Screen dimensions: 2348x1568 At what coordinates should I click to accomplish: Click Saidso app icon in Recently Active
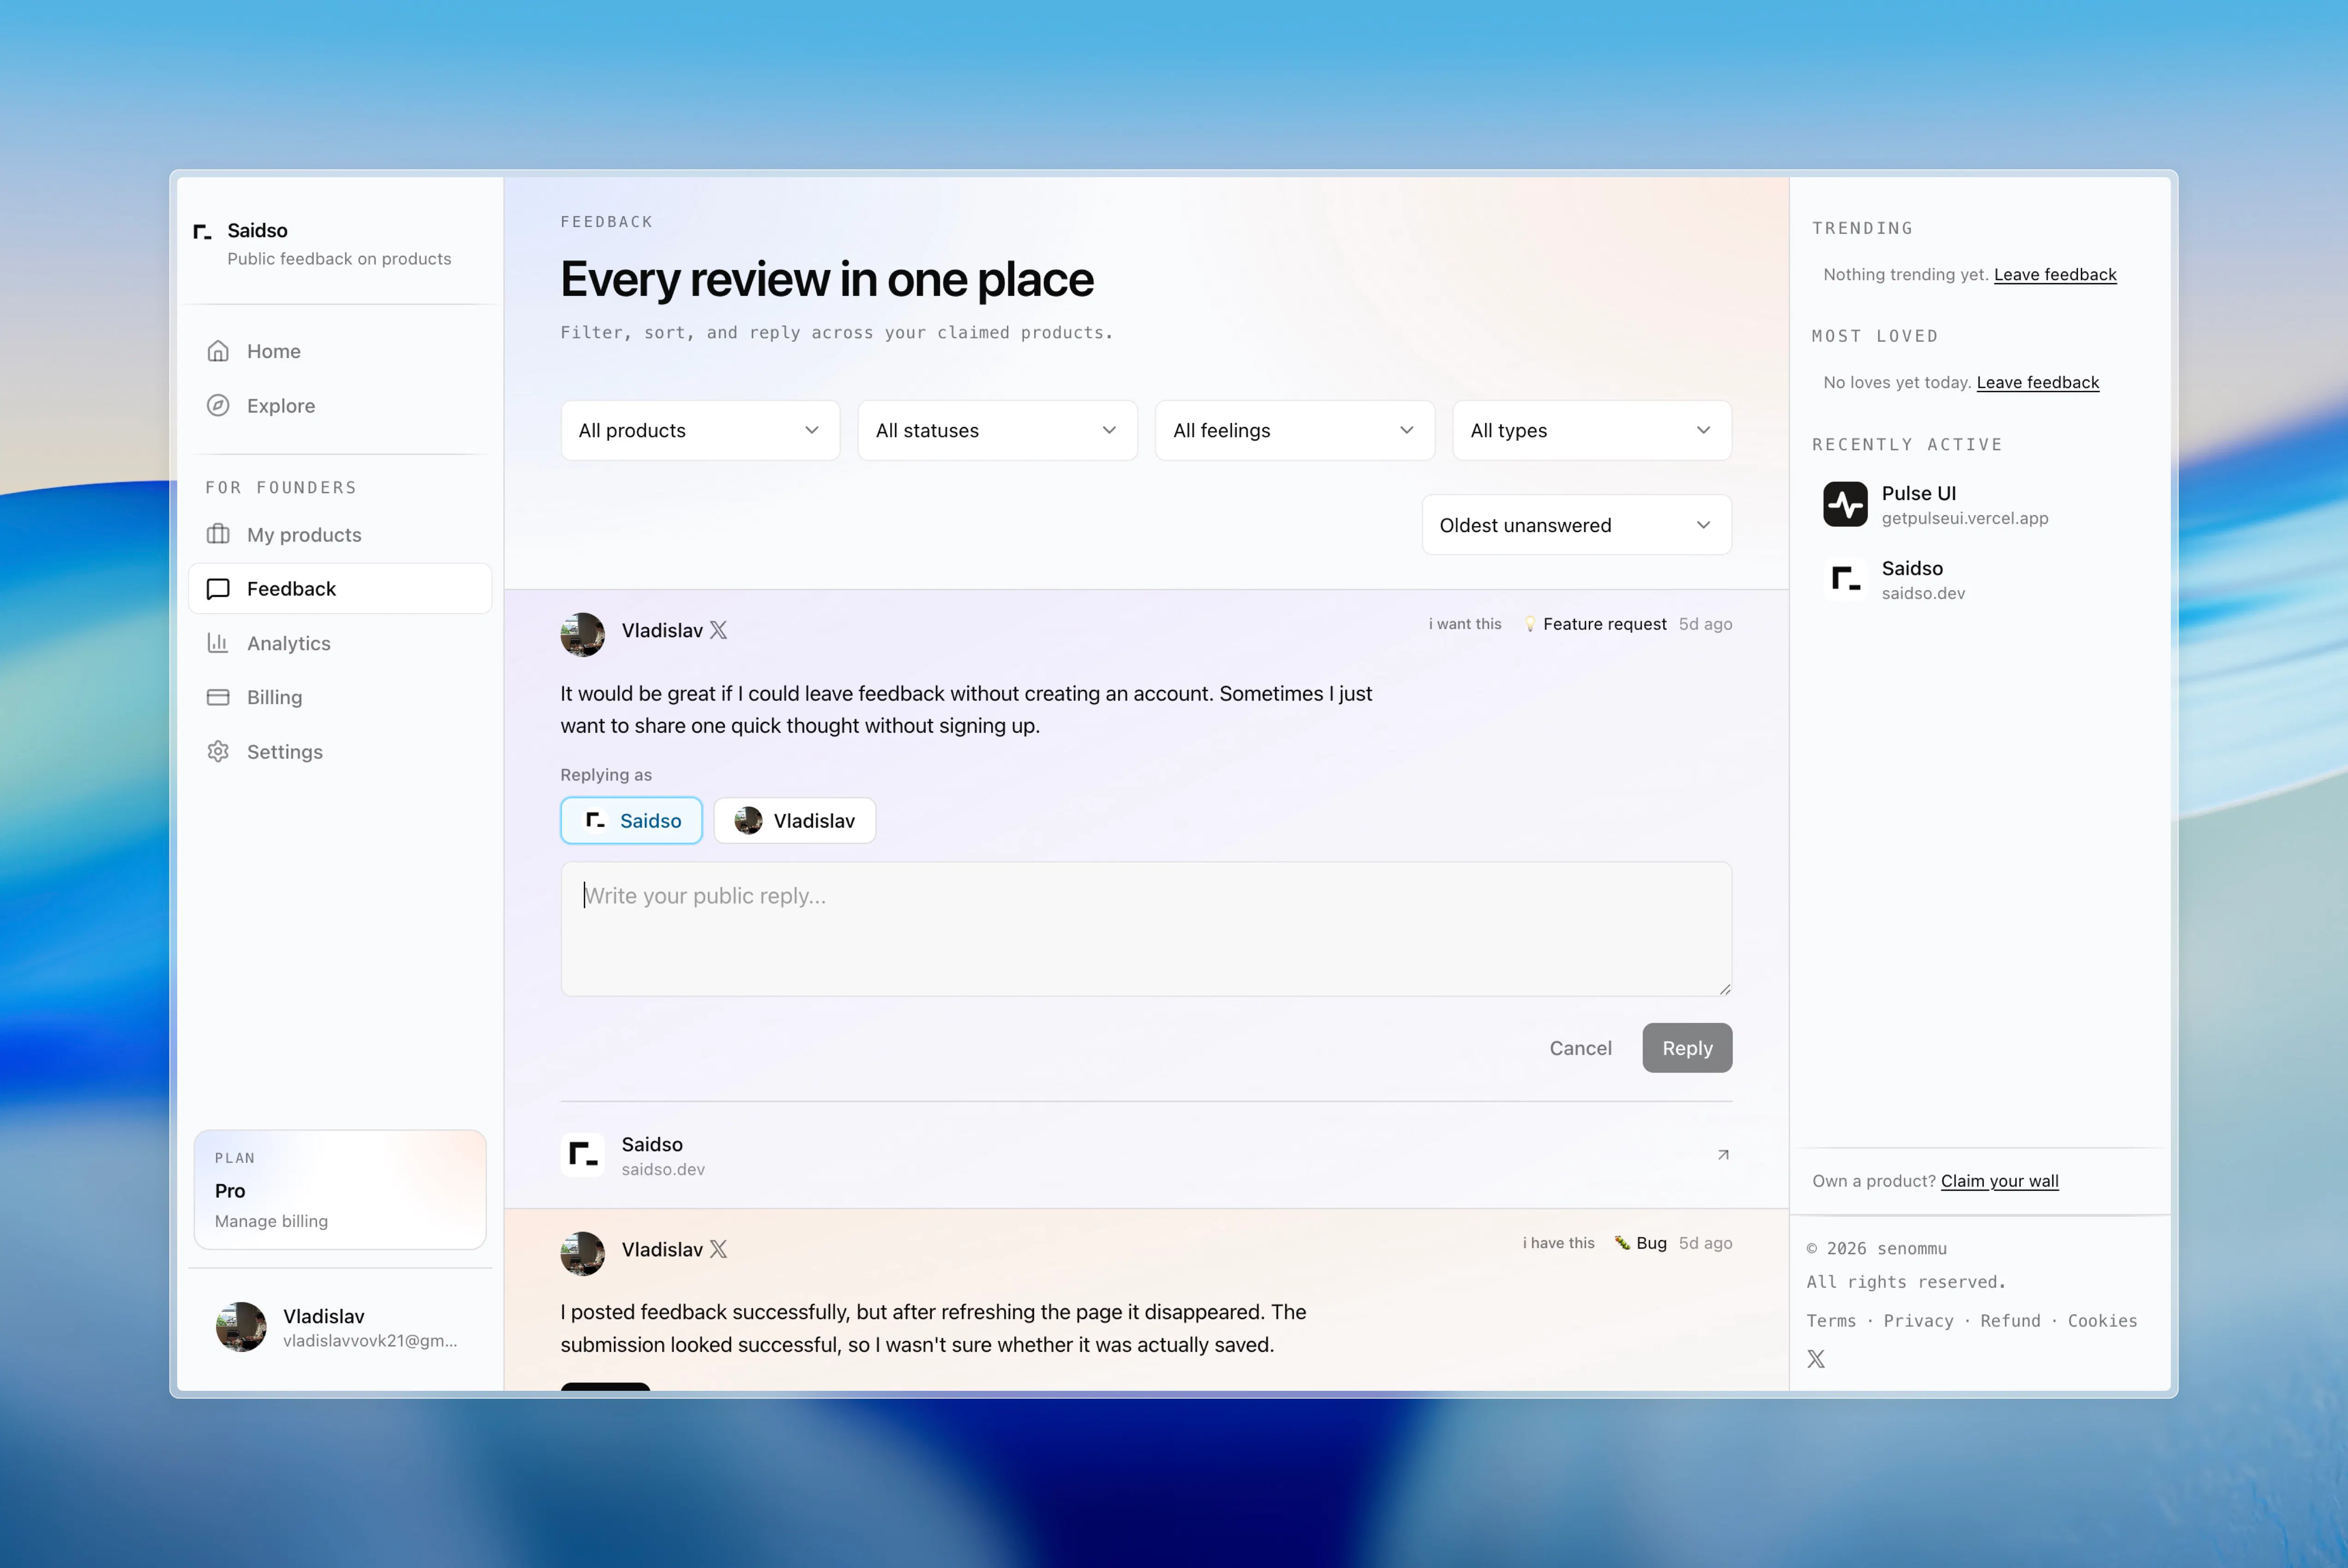pyautogui.click(x=1845, y=579)
